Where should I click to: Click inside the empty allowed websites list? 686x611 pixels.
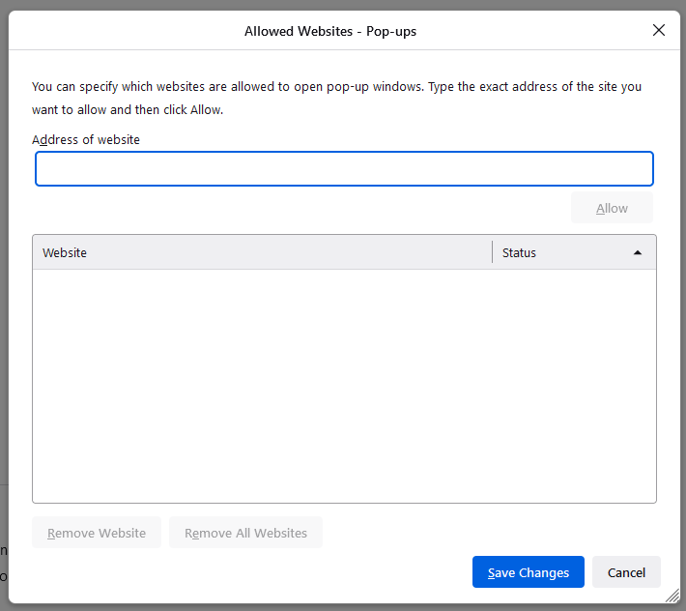tap(344, 385)
